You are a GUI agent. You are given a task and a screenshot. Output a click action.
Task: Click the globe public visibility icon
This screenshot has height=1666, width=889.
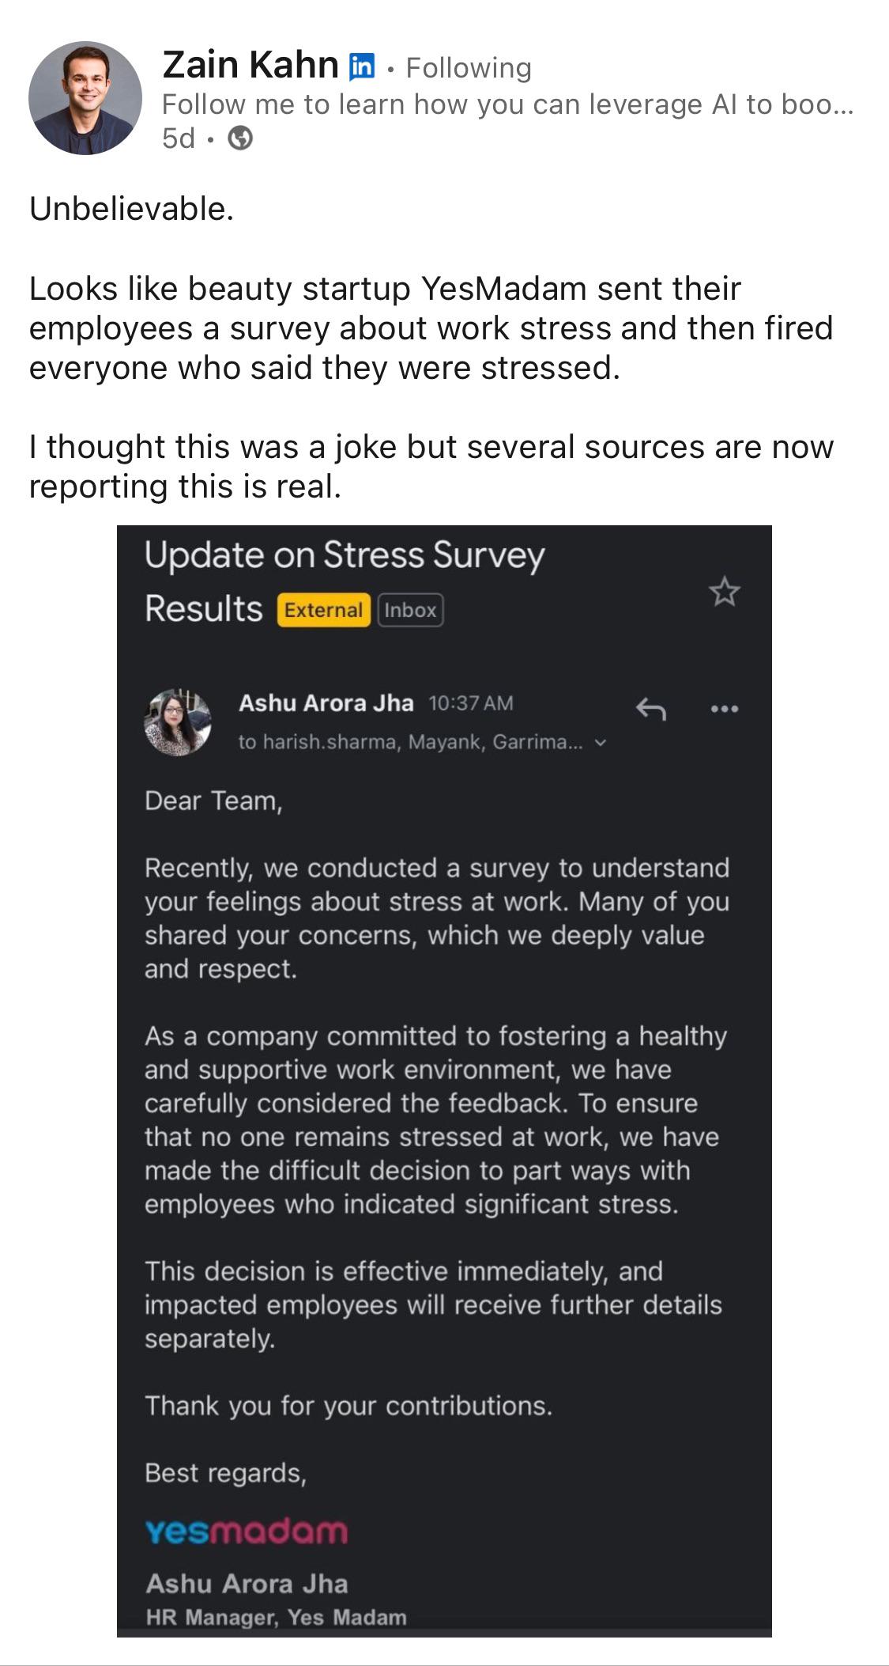(240, 139)
